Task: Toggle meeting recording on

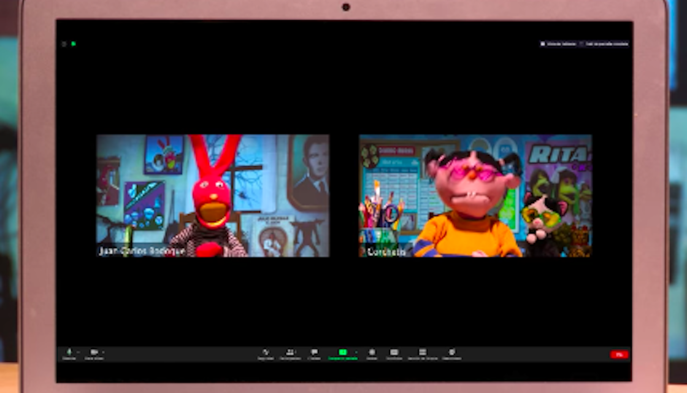Action: (x=372, y=353)
